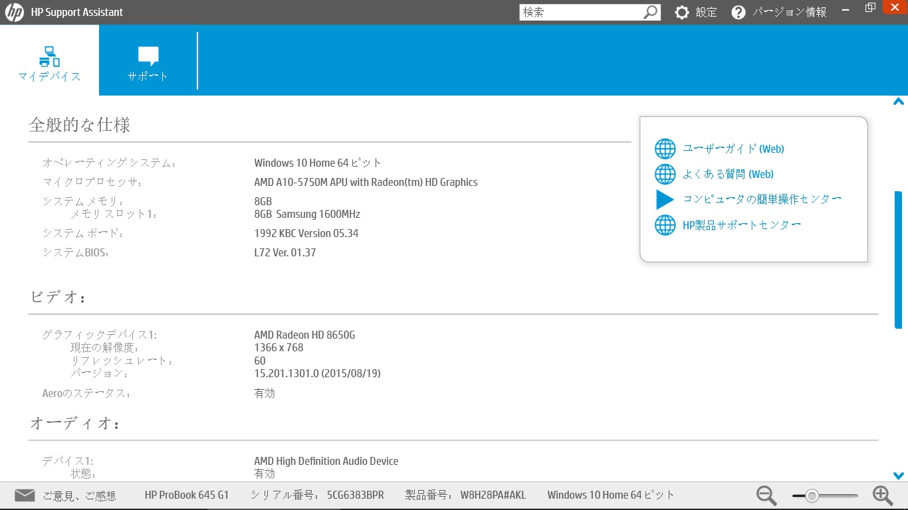908x510 pixels.
Task: Select AMD High Definition Audio Device text
Action: click(326, 461)
